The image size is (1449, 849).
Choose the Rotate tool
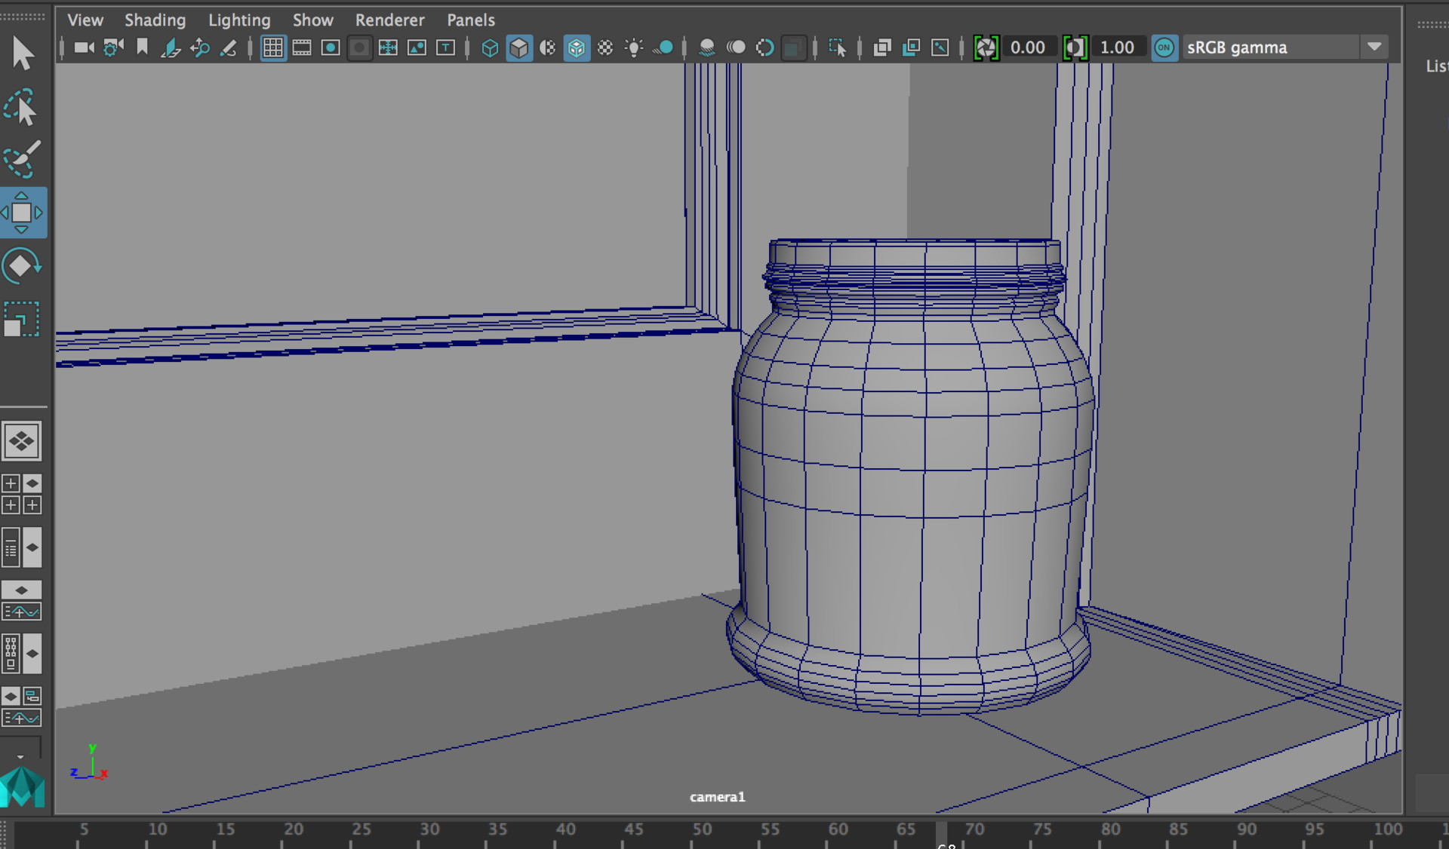(22, 265)
